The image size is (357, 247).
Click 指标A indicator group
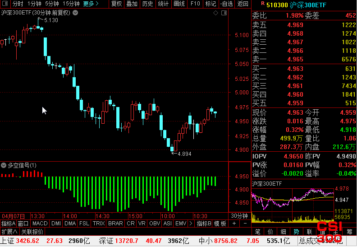8,224
